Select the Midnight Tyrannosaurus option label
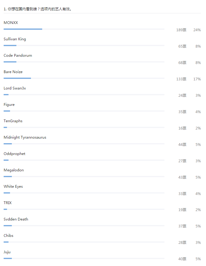The image size is (206, 266). [25, 137]
